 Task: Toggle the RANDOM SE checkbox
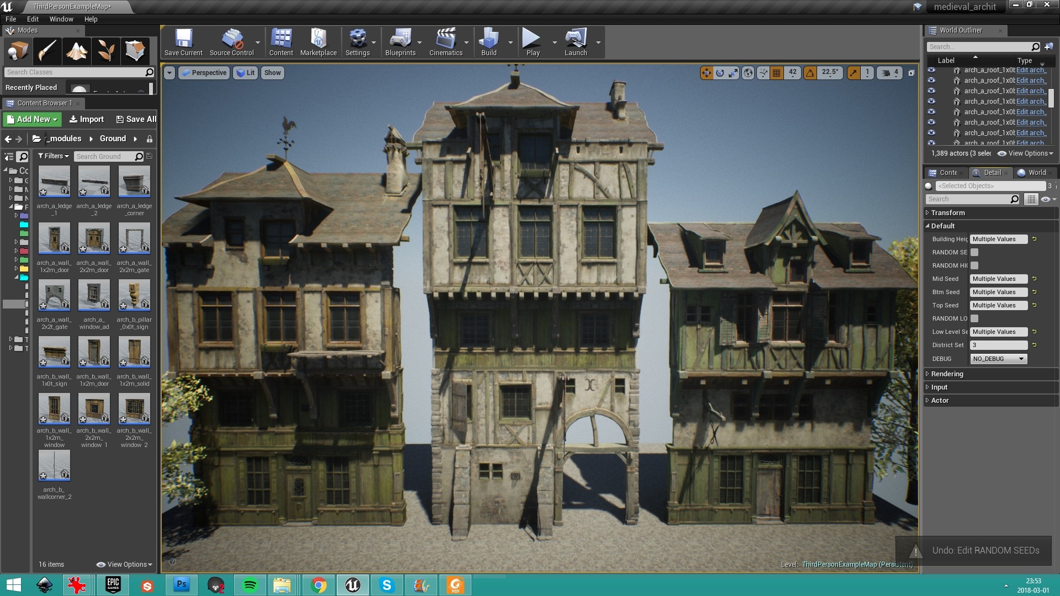[974, 252]
